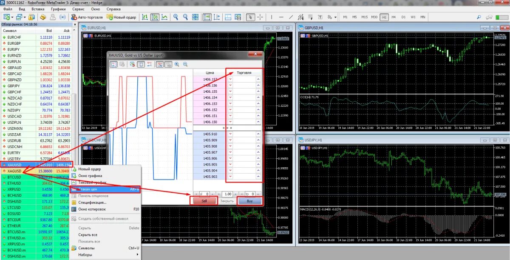Click down arrow at price 1406.157
This screenshot has width=510, height=260.
(x=231, y=80)
